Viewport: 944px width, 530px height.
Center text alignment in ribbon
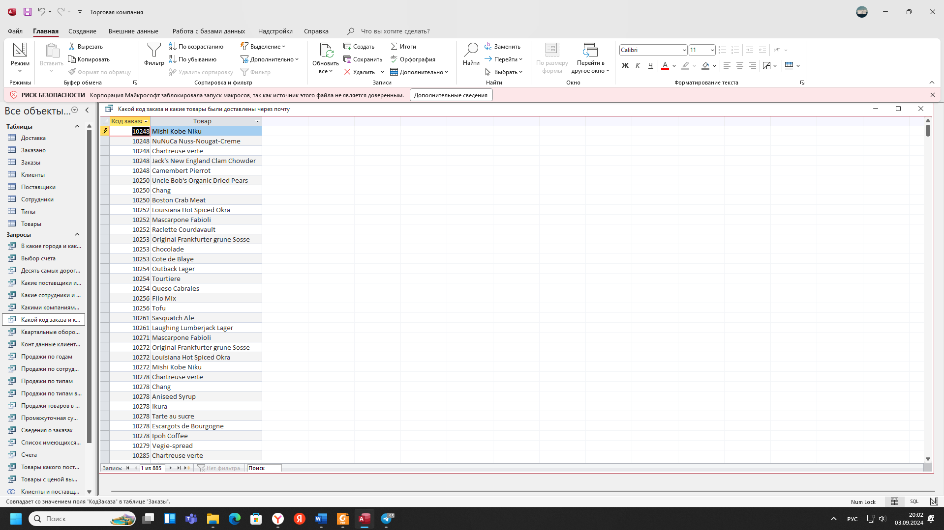click(x=740, y=65)
